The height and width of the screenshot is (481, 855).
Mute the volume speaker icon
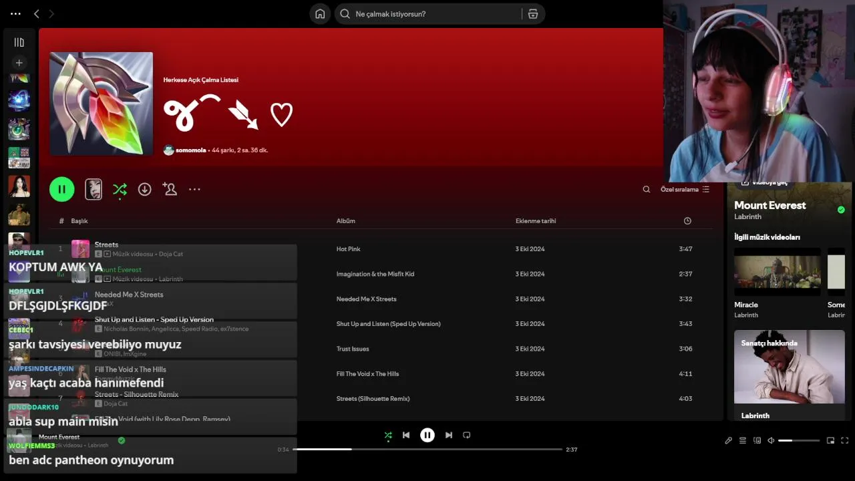tap(771, 440)
